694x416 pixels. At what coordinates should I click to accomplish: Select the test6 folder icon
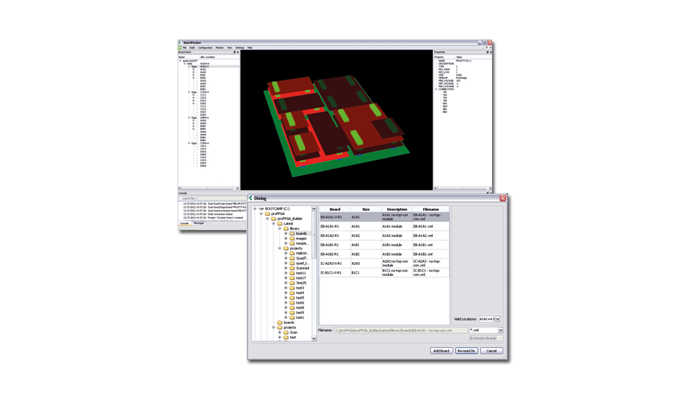292,303
